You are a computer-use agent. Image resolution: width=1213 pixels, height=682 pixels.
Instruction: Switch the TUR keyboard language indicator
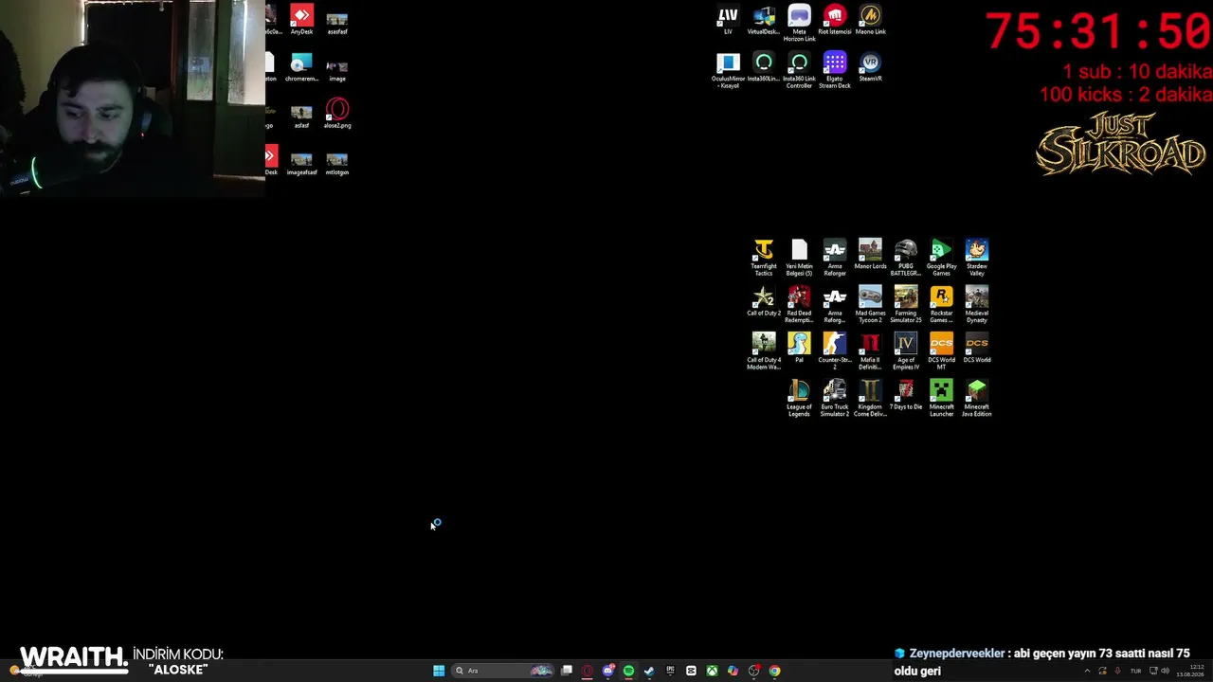[1135, 671]
